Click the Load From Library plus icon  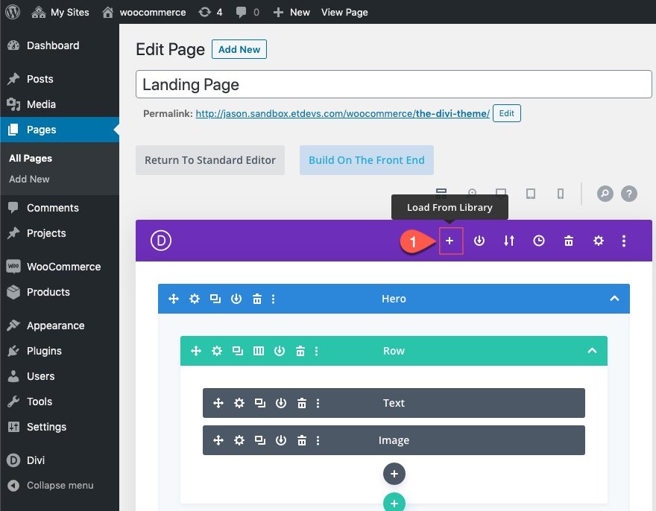pos(450,241)
